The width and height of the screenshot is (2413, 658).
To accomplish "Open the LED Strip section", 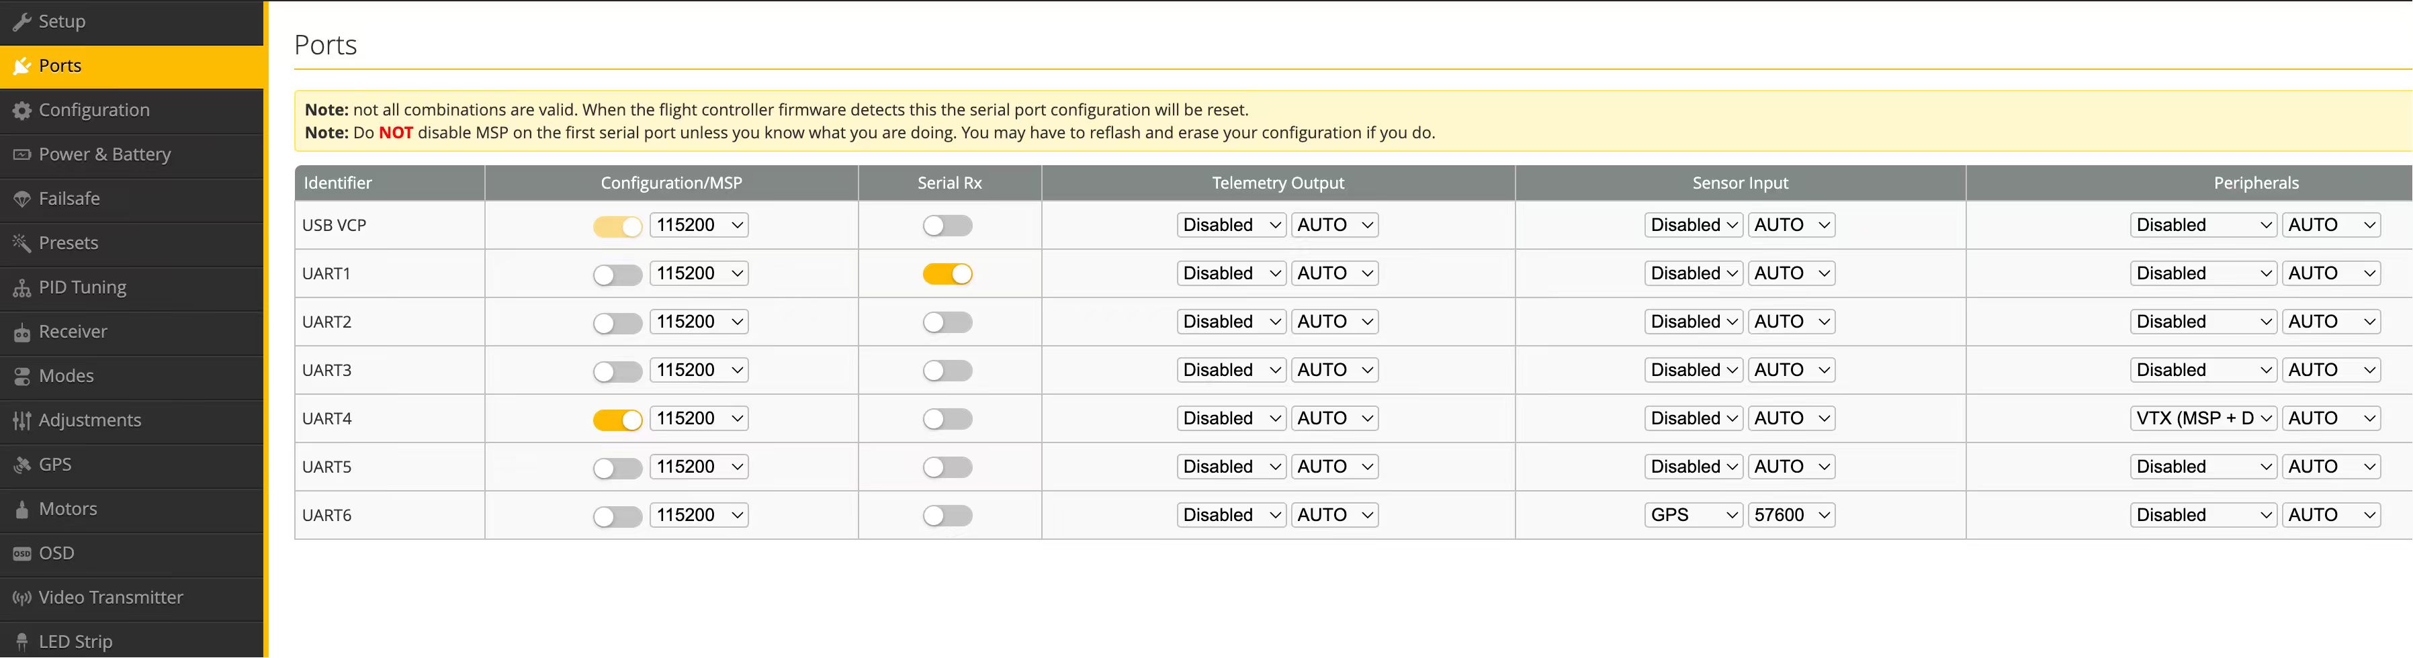I will (75, 642).
